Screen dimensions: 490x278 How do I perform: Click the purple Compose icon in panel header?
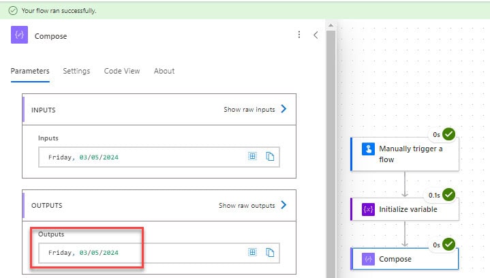(x=19, y=35)
